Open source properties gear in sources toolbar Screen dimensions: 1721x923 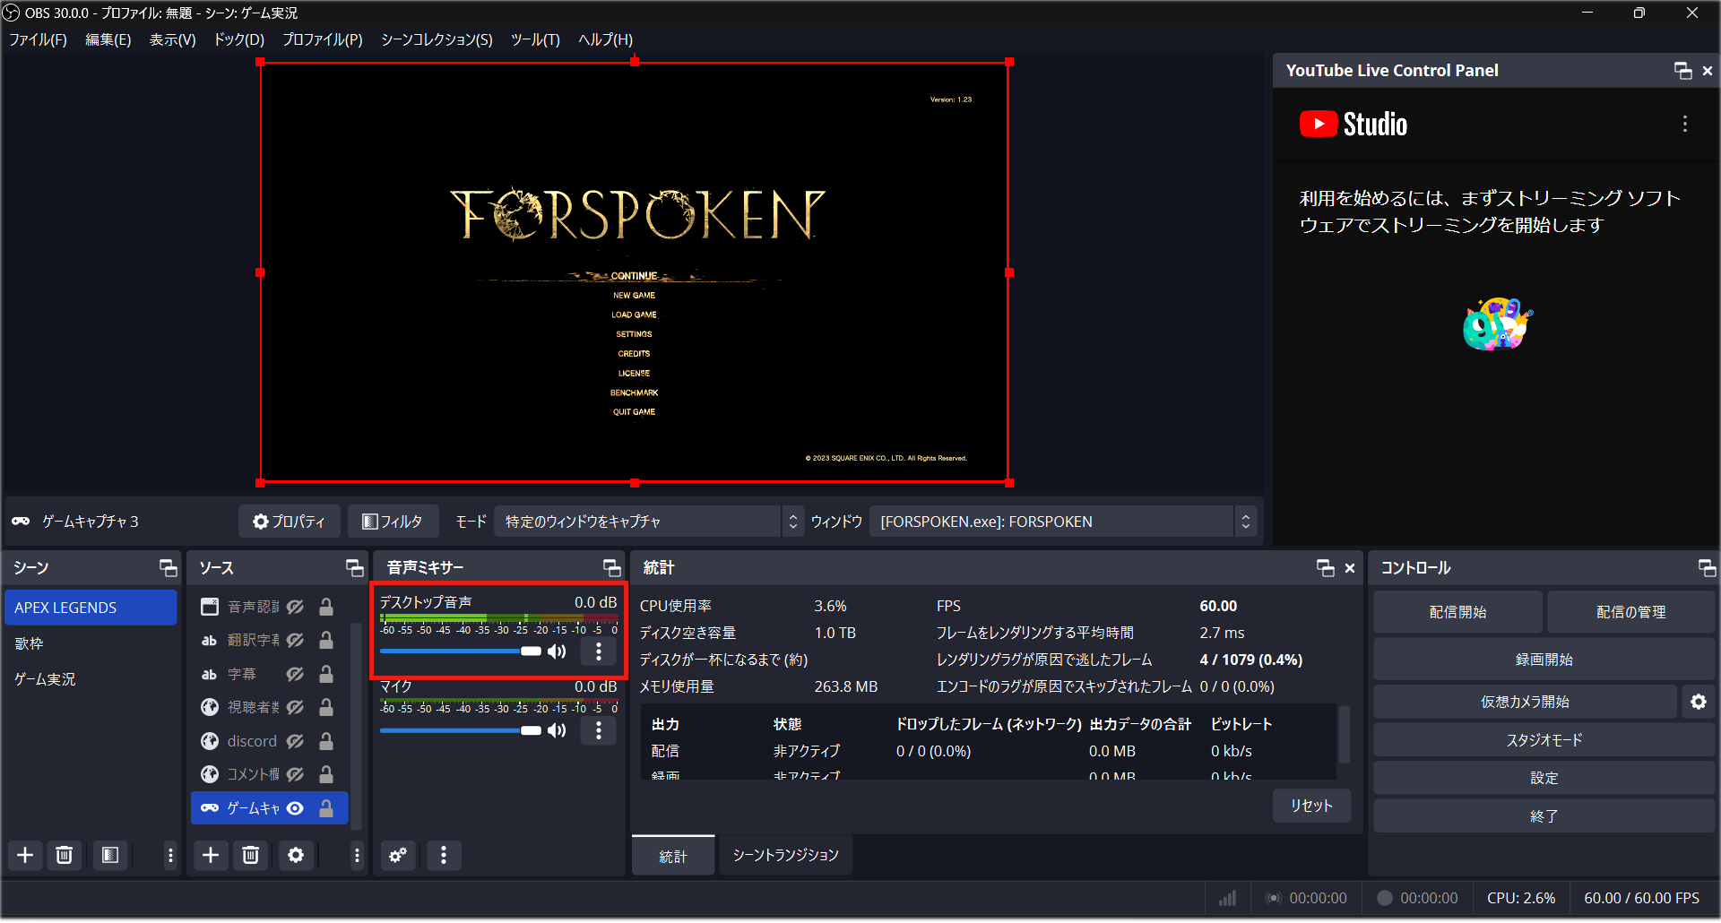(296, 856)
